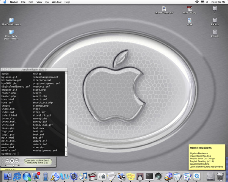Screen dimensions: 228x182
Task: Open the Apple menu
Action: (5, 2)
